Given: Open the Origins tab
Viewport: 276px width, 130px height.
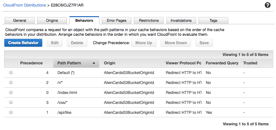Looking at the screenshot, I should point(52,21).
